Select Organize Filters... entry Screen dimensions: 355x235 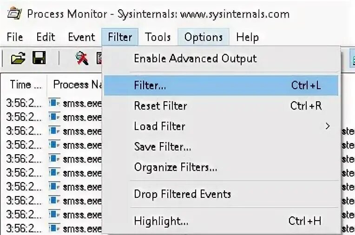click(176, 167)
